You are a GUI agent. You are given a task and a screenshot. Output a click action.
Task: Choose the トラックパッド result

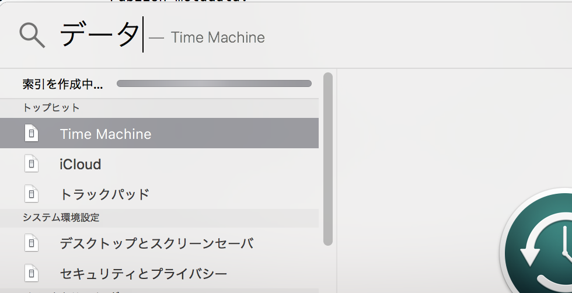coord(159,194)
